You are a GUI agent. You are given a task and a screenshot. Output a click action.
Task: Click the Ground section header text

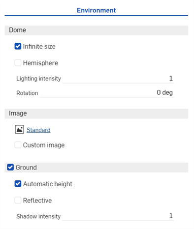tap(26, 168)
